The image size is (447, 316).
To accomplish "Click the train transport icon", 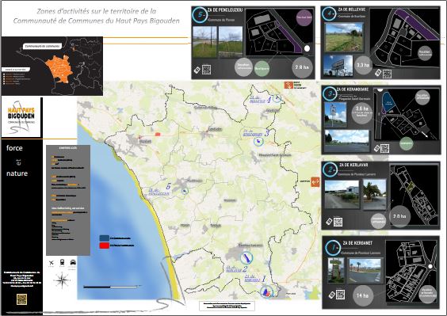I will click(62, 262).
